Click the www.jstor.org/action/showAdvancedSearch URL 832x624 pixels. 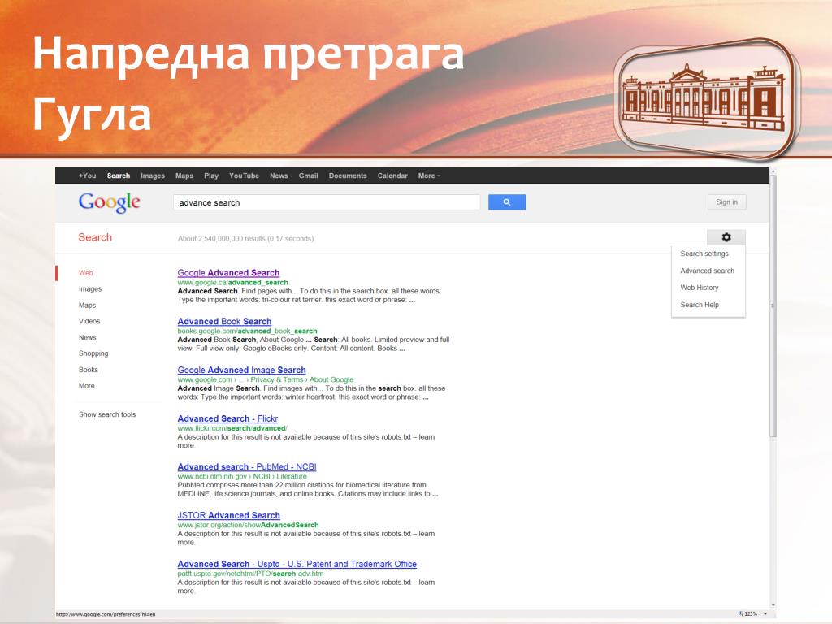(248, 526)
